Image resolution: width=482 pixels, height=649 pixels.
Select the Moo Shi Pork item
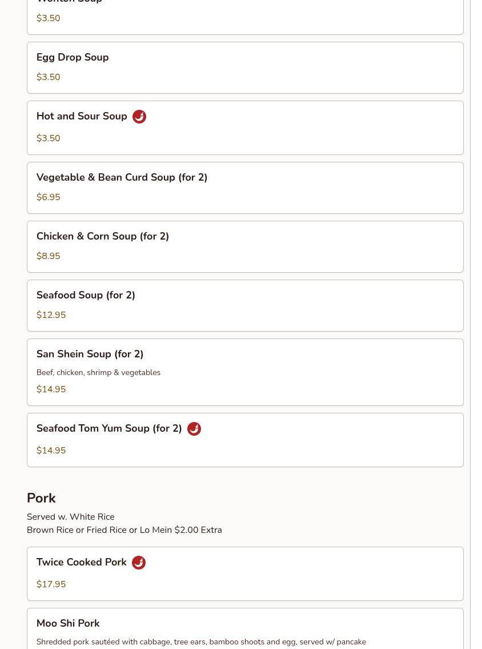(x=245, y=629)
